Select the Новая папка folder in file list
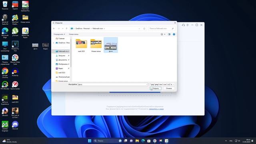This screenshot has height=144, width=256. click(96, 45)
